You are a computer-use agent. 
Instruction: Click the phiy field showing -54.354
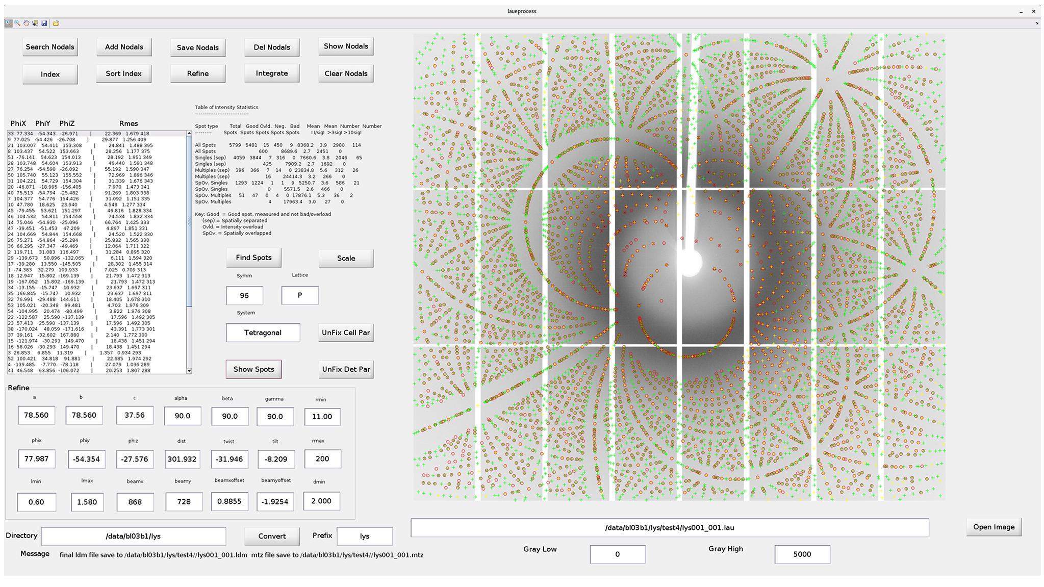87,459
